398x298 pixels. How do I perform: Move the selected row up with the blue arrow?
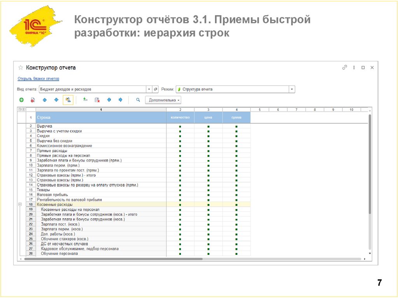tap(44, 100)
